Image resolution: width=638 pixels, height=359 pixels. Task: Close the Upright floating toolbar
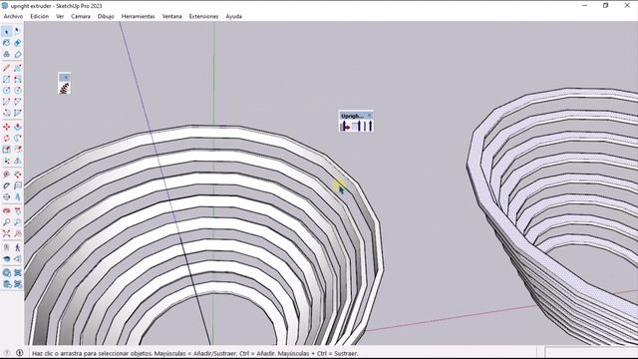click(x=369, y=116)
